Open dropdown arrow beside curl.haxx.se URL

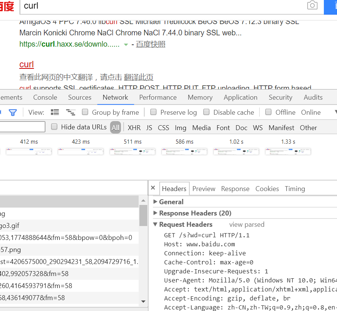click(126, 44)
